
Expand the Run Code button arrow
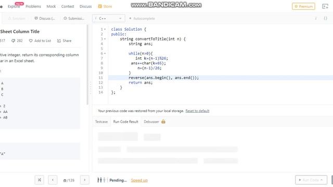coord(322,180)
